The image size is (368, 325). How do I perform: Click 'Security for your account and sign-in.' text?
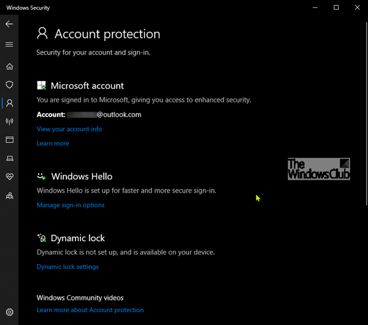(93, 52)
